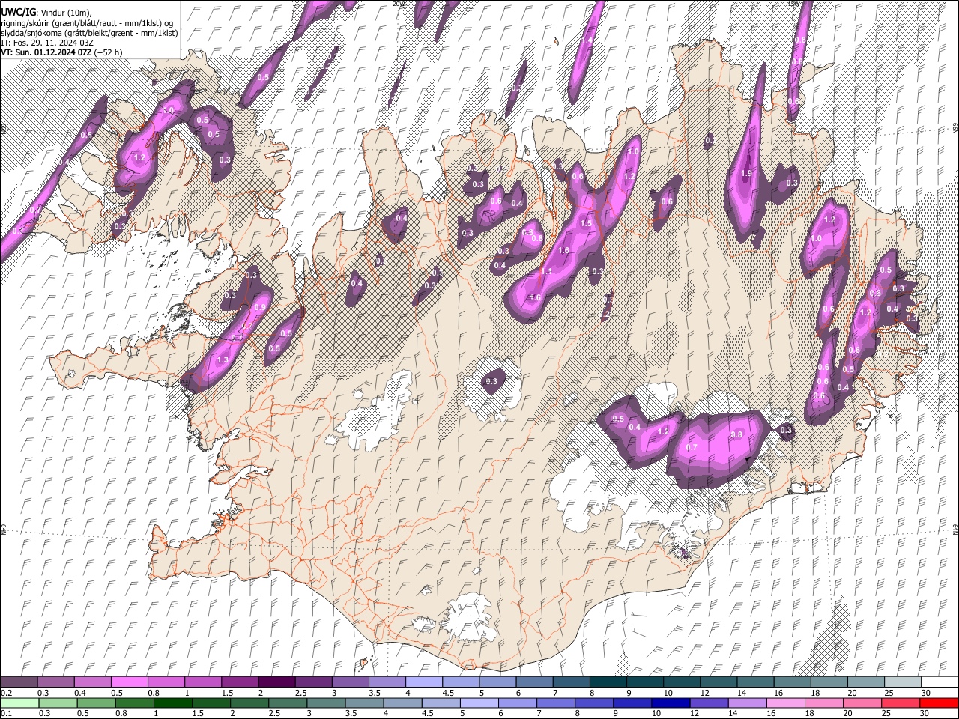Click the '1.3' precipitation value on the map
The image size is (959, 719).
(223, 360)
